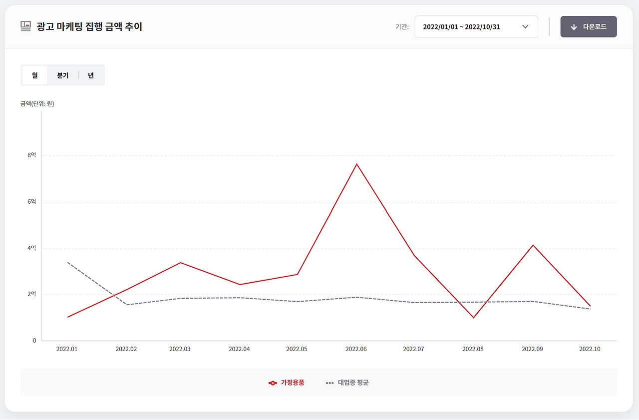This screenshot has width=639, height=420.
Task: Click the red 가정용품 legend marker icon
Action: coord(273,383)
